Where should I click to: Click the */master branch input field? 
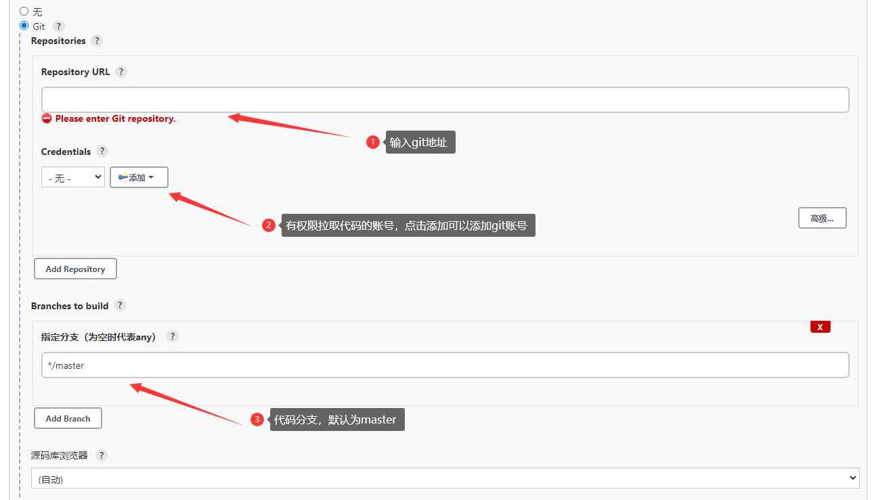point(445,365)
